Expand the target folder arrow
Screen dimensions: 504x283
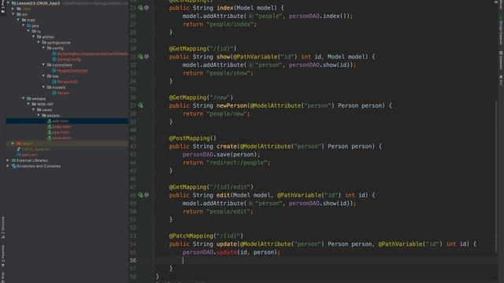13,143
